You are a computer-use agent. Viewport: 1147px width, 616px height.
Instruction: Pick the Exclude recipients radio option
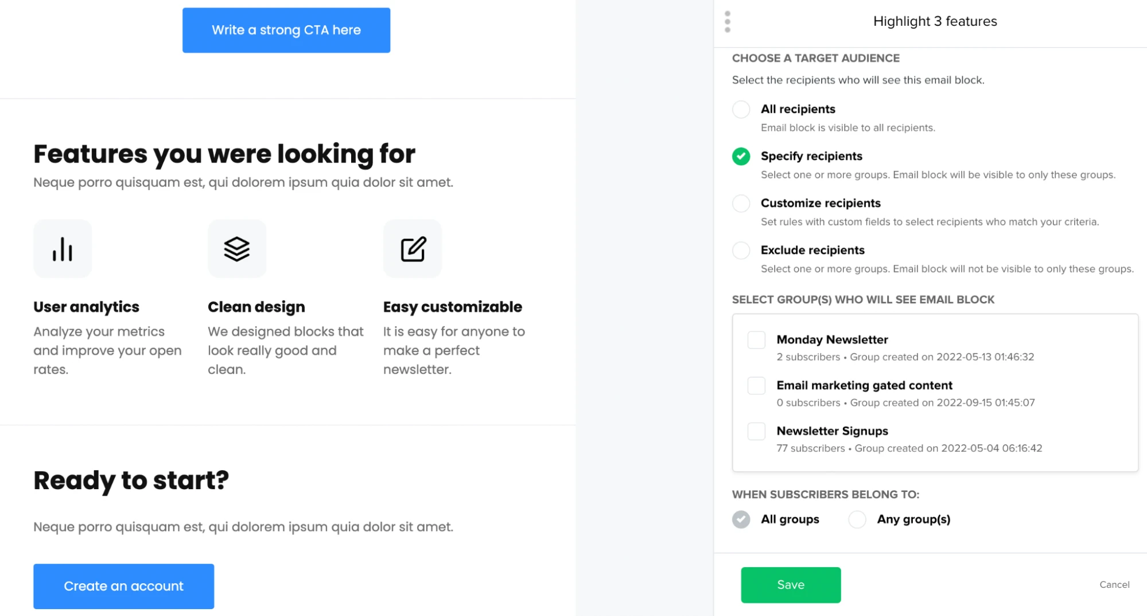741,250
